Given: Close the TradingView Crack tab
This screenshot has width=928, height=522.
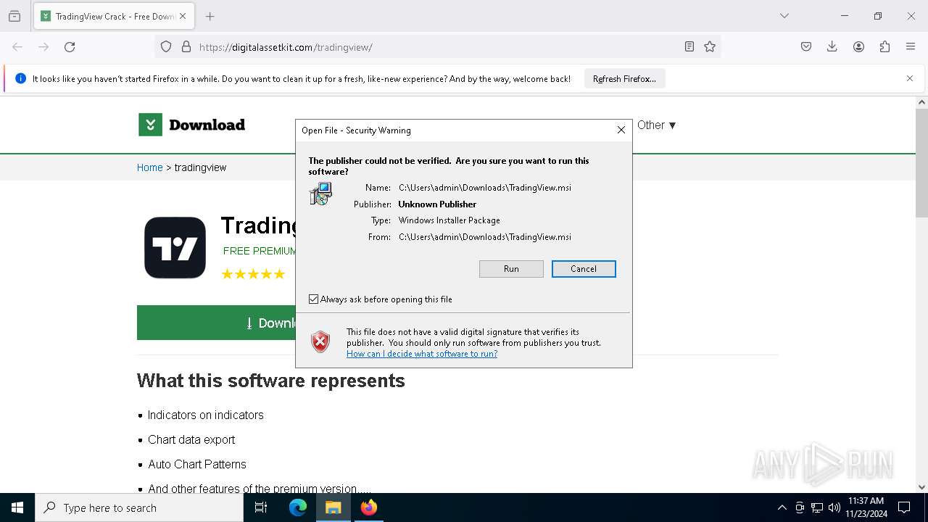Looking at the screenshot, I should (x=183, y=16).
